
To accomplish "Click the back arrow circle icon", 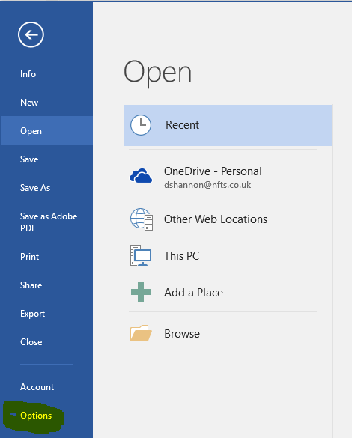I will click(31, 34).
